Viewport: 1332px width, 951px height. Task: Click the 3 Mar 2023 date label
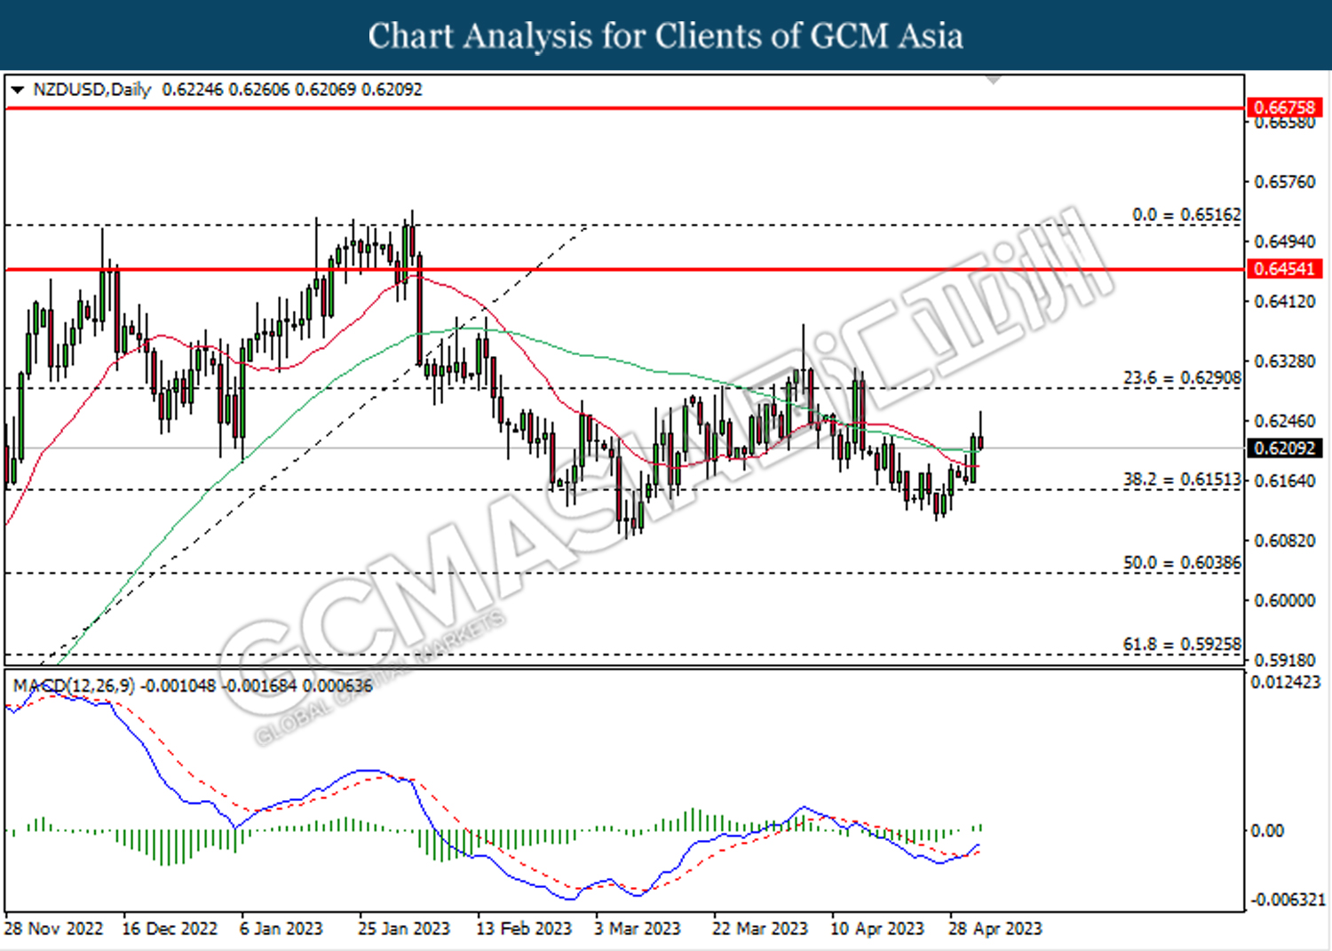(638, 929)
